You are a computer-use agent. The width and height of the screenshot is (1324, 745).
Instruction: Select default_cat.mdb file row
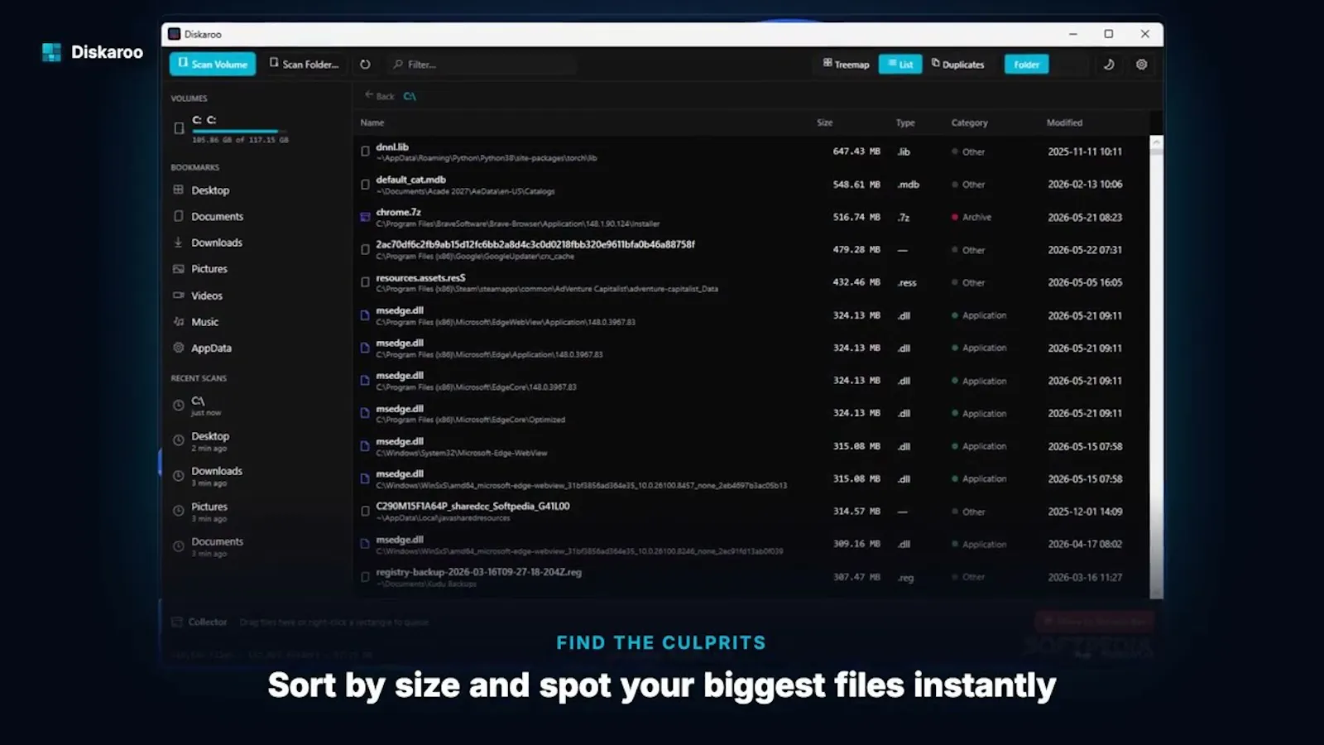tap(751, 184)
